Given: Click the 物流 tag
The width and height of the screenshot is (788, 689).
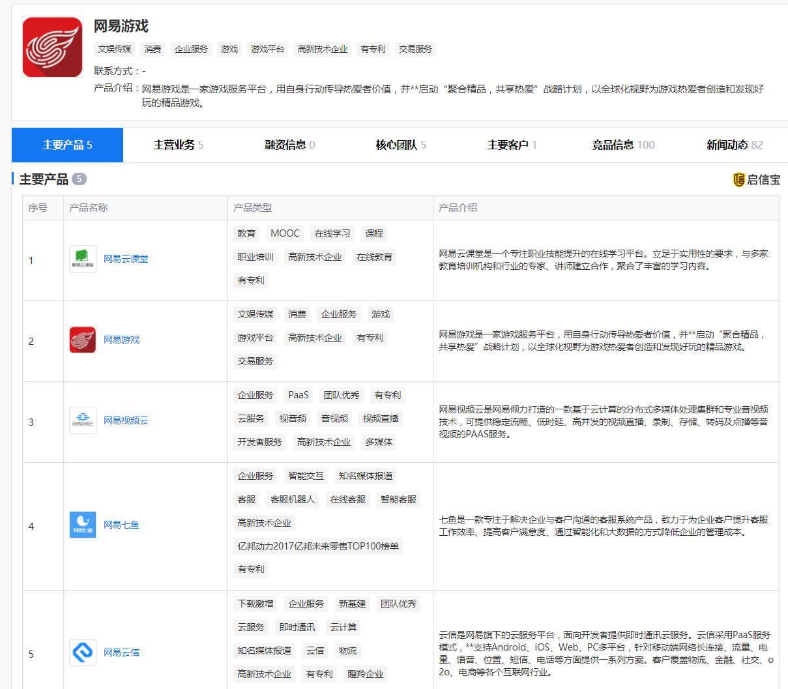Looking at the screenshot, I should (x=348, y=651).
